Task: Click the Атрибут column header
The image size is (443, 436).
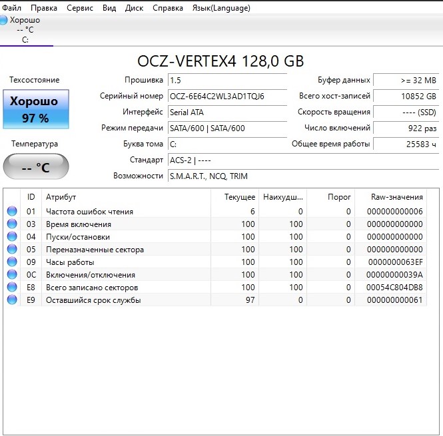Action: 126,197
